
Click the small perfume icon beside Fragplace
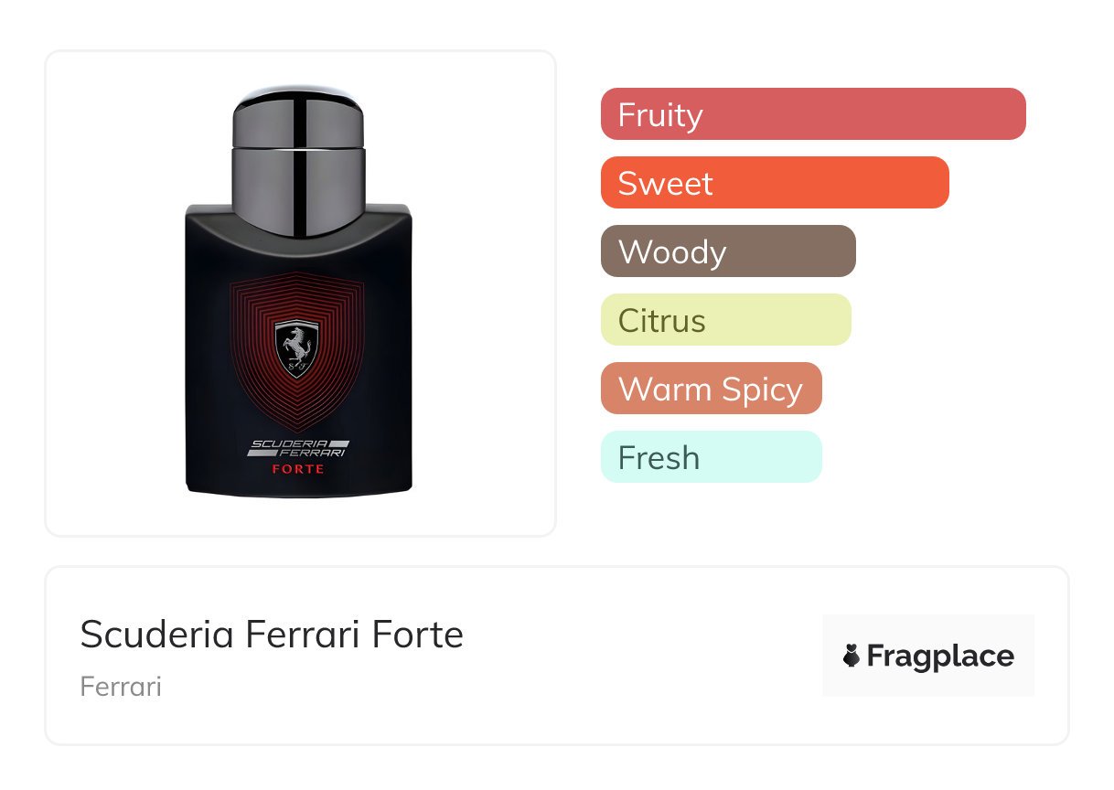(x=852, y=656)
